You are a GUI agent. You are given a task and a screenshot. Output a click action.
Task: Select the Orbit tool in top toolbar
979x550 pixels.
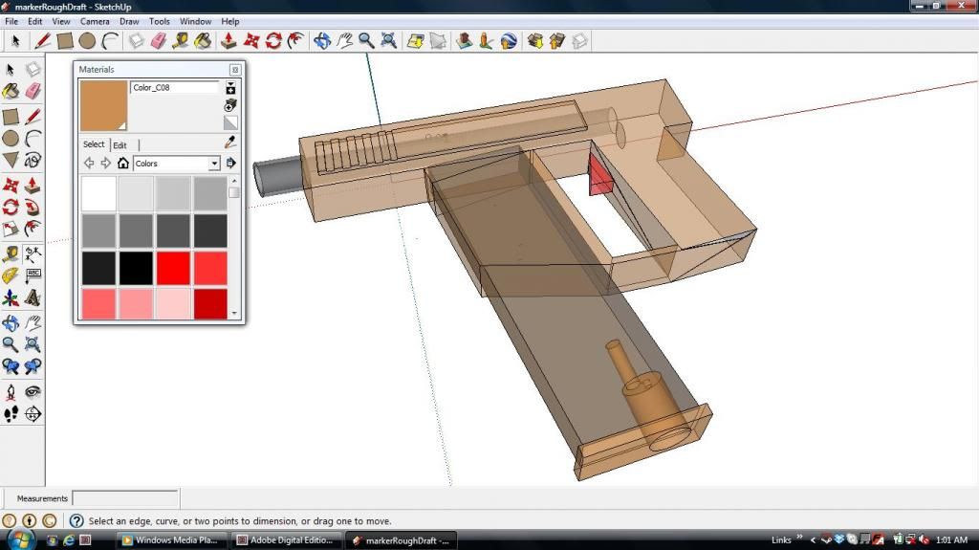coord(322,41)
